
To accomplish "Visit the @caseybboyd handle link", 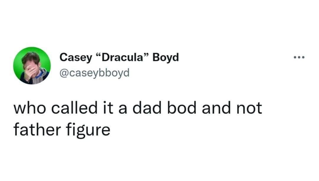I will tap(95, 72).
